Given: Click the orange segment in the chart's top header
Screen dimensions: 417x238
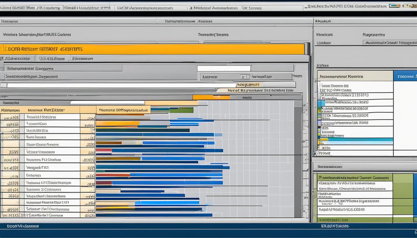Looking at the screenshot, I should click(x=211, y=97).
